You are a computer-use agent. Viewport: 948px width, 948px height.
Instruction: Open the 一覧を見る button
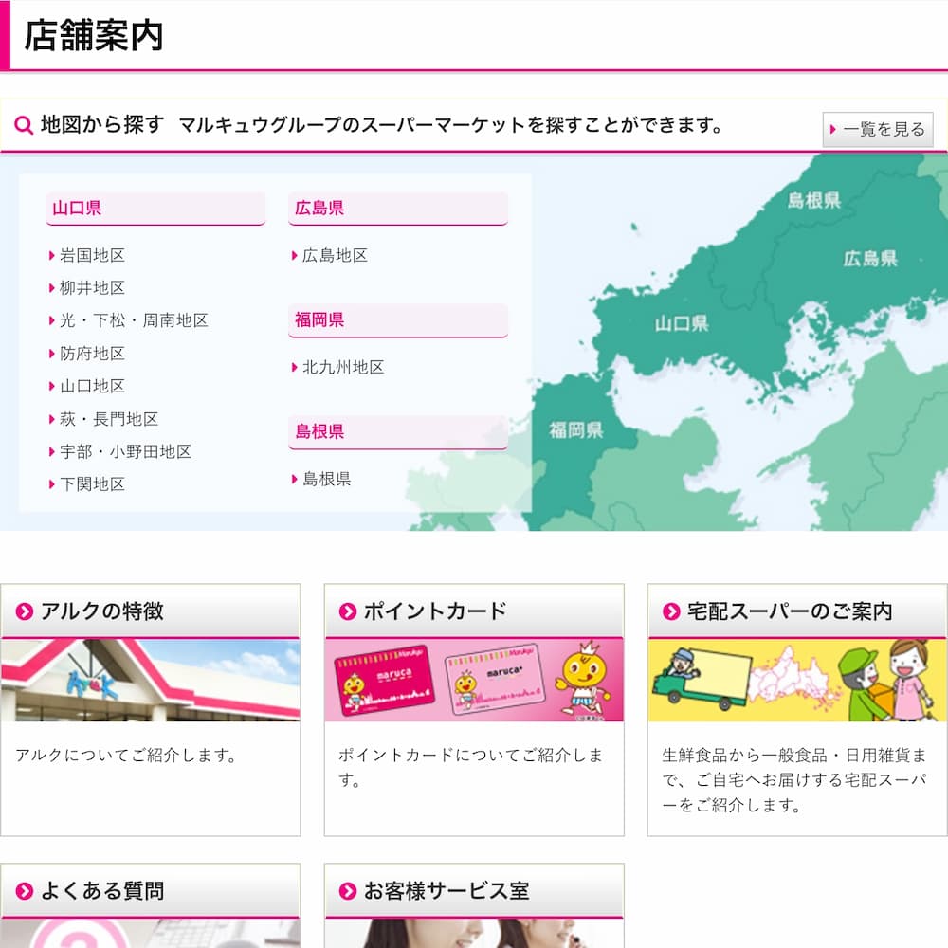tap(877, 129)
